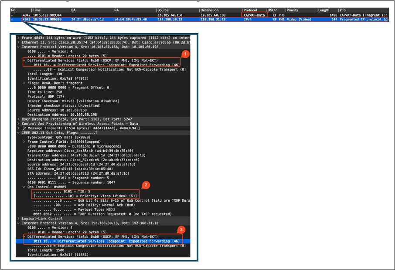Select Destination address Cisco_37:cd:e5 line
This screenshot has height=270, width=395.
tap(83, 160)
